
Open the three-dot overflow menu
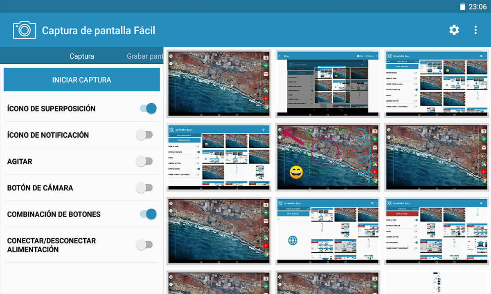tap(475, 30)
